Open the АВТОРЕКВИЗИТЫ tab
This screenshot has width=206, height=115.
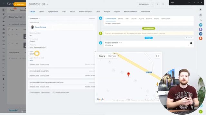130,11
